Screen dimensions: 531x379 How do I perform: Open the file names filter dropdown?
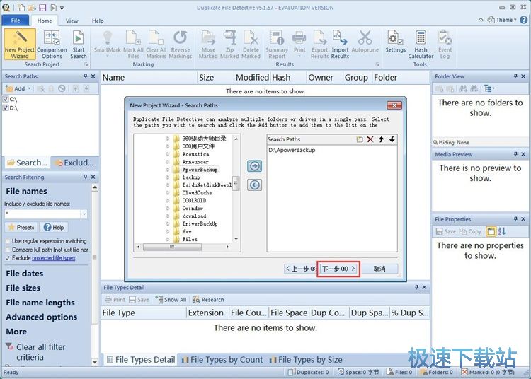[x=84, y=214]
